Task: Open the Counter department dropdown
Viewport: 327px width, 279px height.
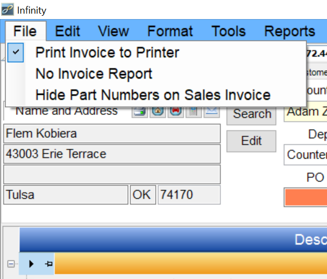Action: (306, 155)
